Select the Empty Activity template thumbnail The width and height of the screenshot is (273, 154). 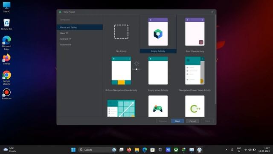(158, 32)
